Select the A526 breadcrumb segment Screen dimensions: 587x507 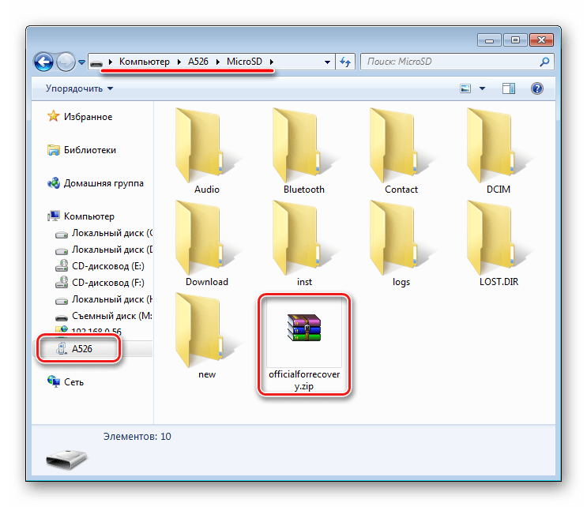[198, 62]
